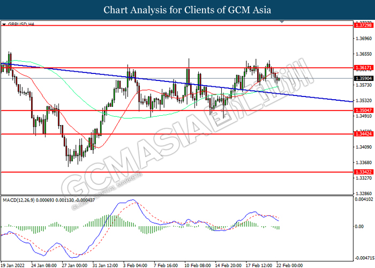Click the 31 Jan 12:00 time label
The image size is (375, 268).
[x=105, y=265]
